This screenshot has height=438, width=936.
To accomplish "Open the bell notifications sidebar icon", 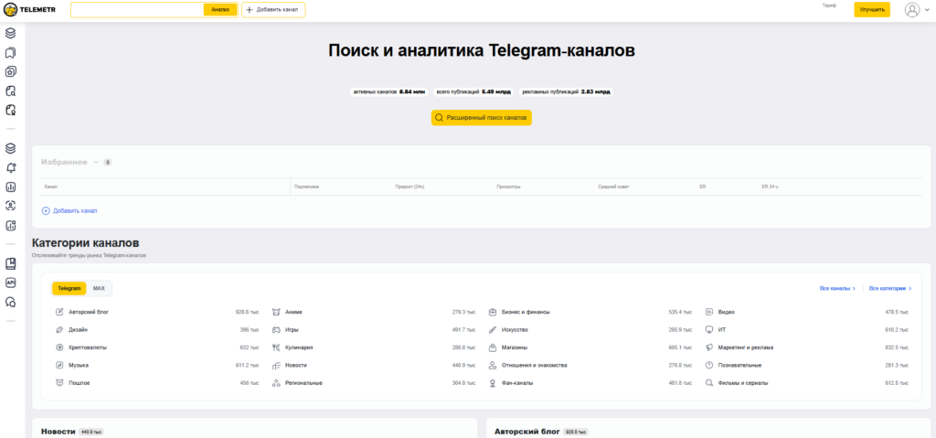I will tap(10, 167).
